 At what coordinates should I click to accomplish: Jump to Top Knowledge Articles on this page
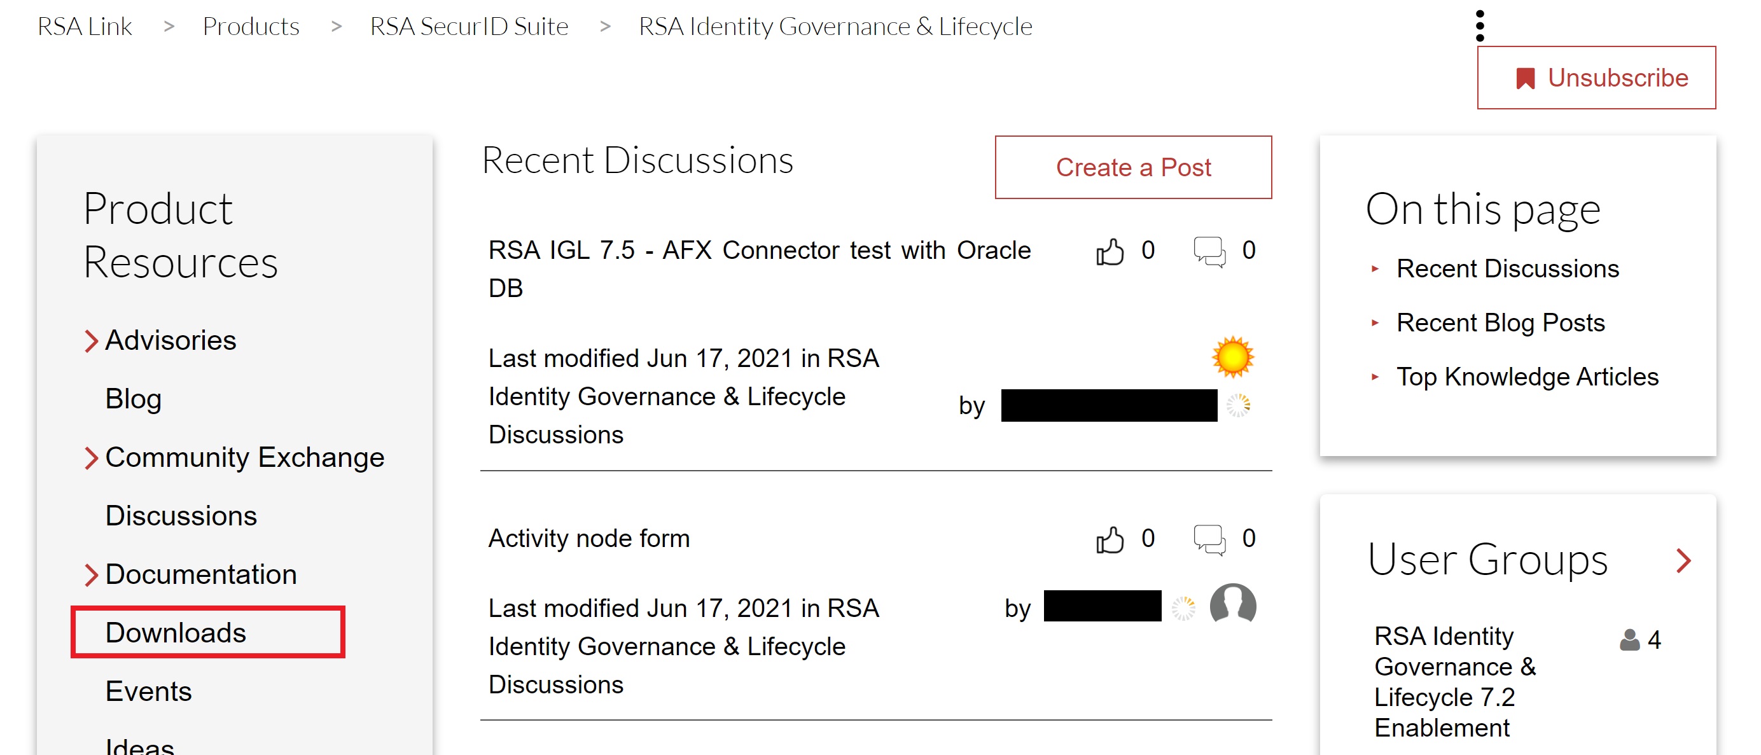tap(1526, 376)
